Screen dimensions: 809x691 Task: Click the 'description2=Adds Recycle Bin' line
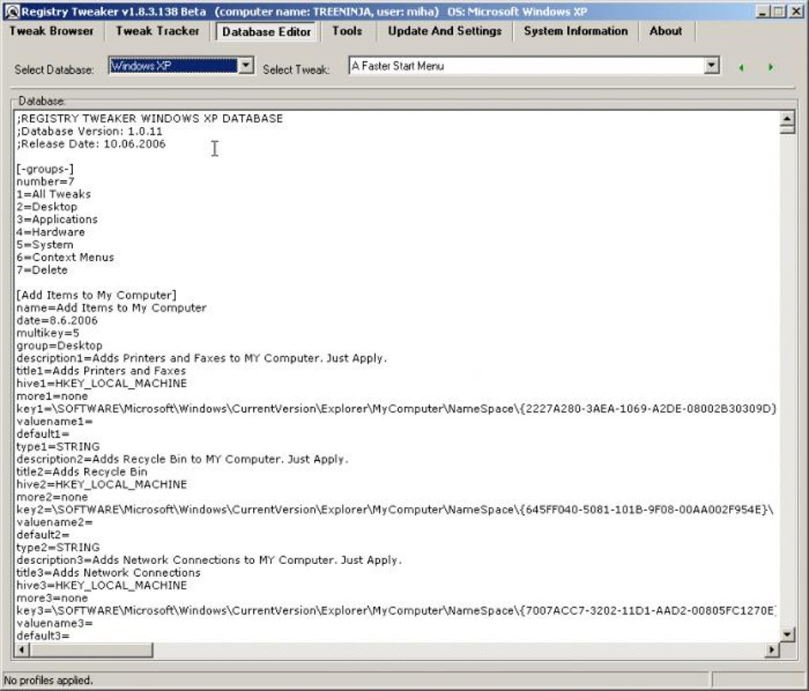pyautogui.click(x=182, y=459)
